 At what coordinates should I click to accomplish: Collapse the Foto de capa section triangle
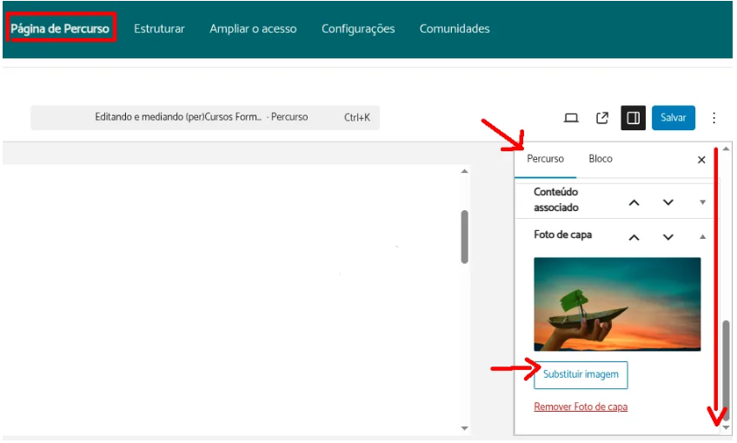pyautogui.click(x=702, y=237)
